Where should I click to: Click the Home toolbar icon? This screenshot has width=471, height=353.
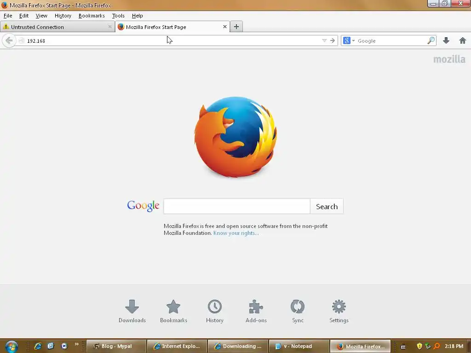[463, 40]
